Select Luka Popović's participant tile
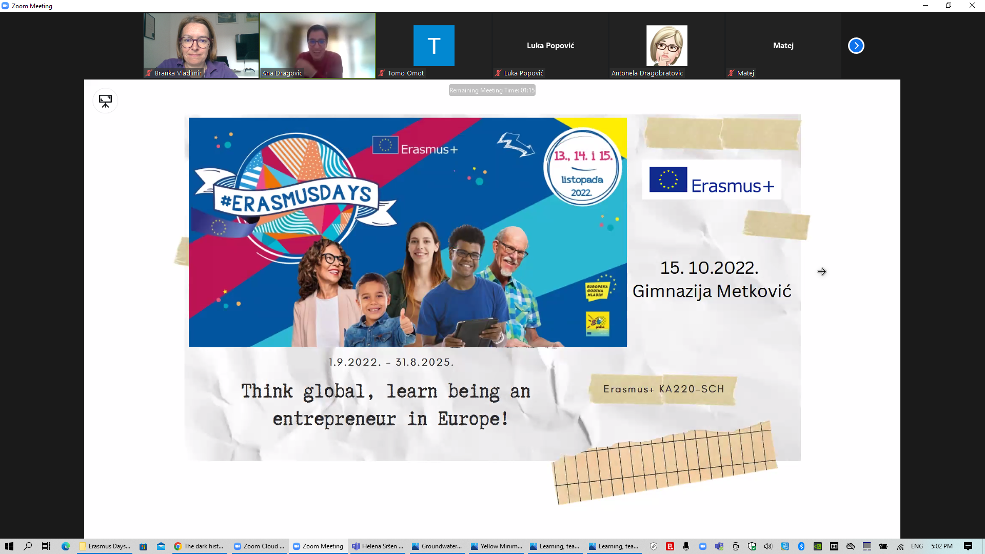985x554 pixels. tap(550, 46)
